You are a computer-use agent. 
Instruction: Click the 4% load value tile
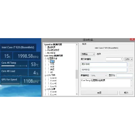[34, 73]
